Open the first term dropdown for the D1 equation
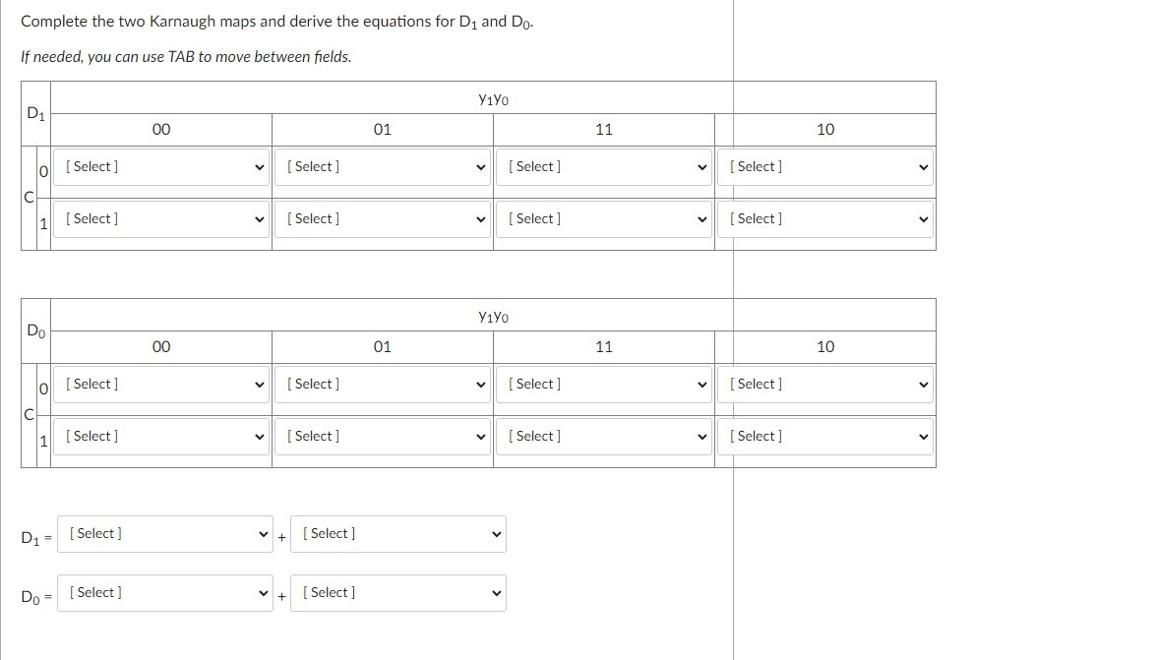 click(x=164, y=533)
